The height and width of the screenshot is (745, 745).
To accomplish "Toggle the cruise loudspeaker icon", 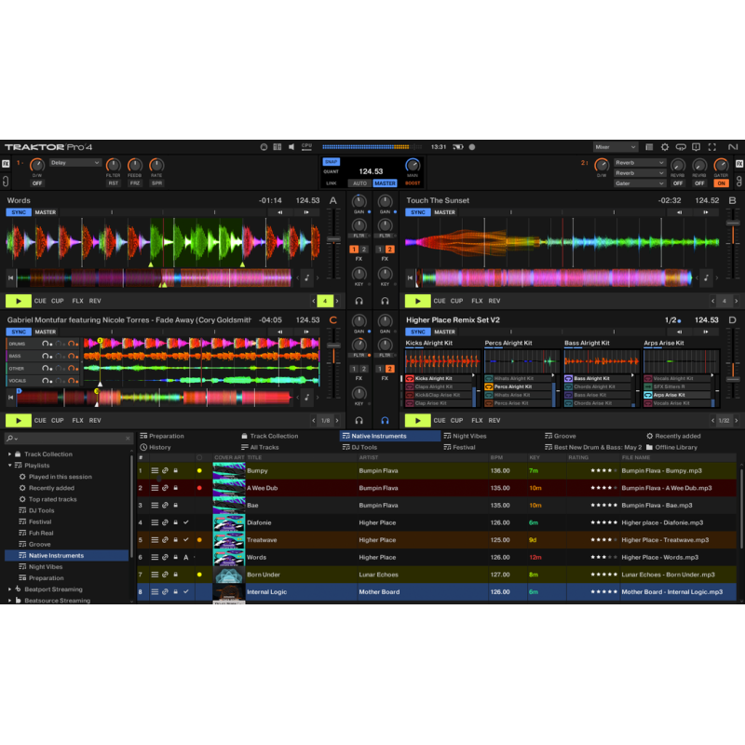I will (291, 147).
